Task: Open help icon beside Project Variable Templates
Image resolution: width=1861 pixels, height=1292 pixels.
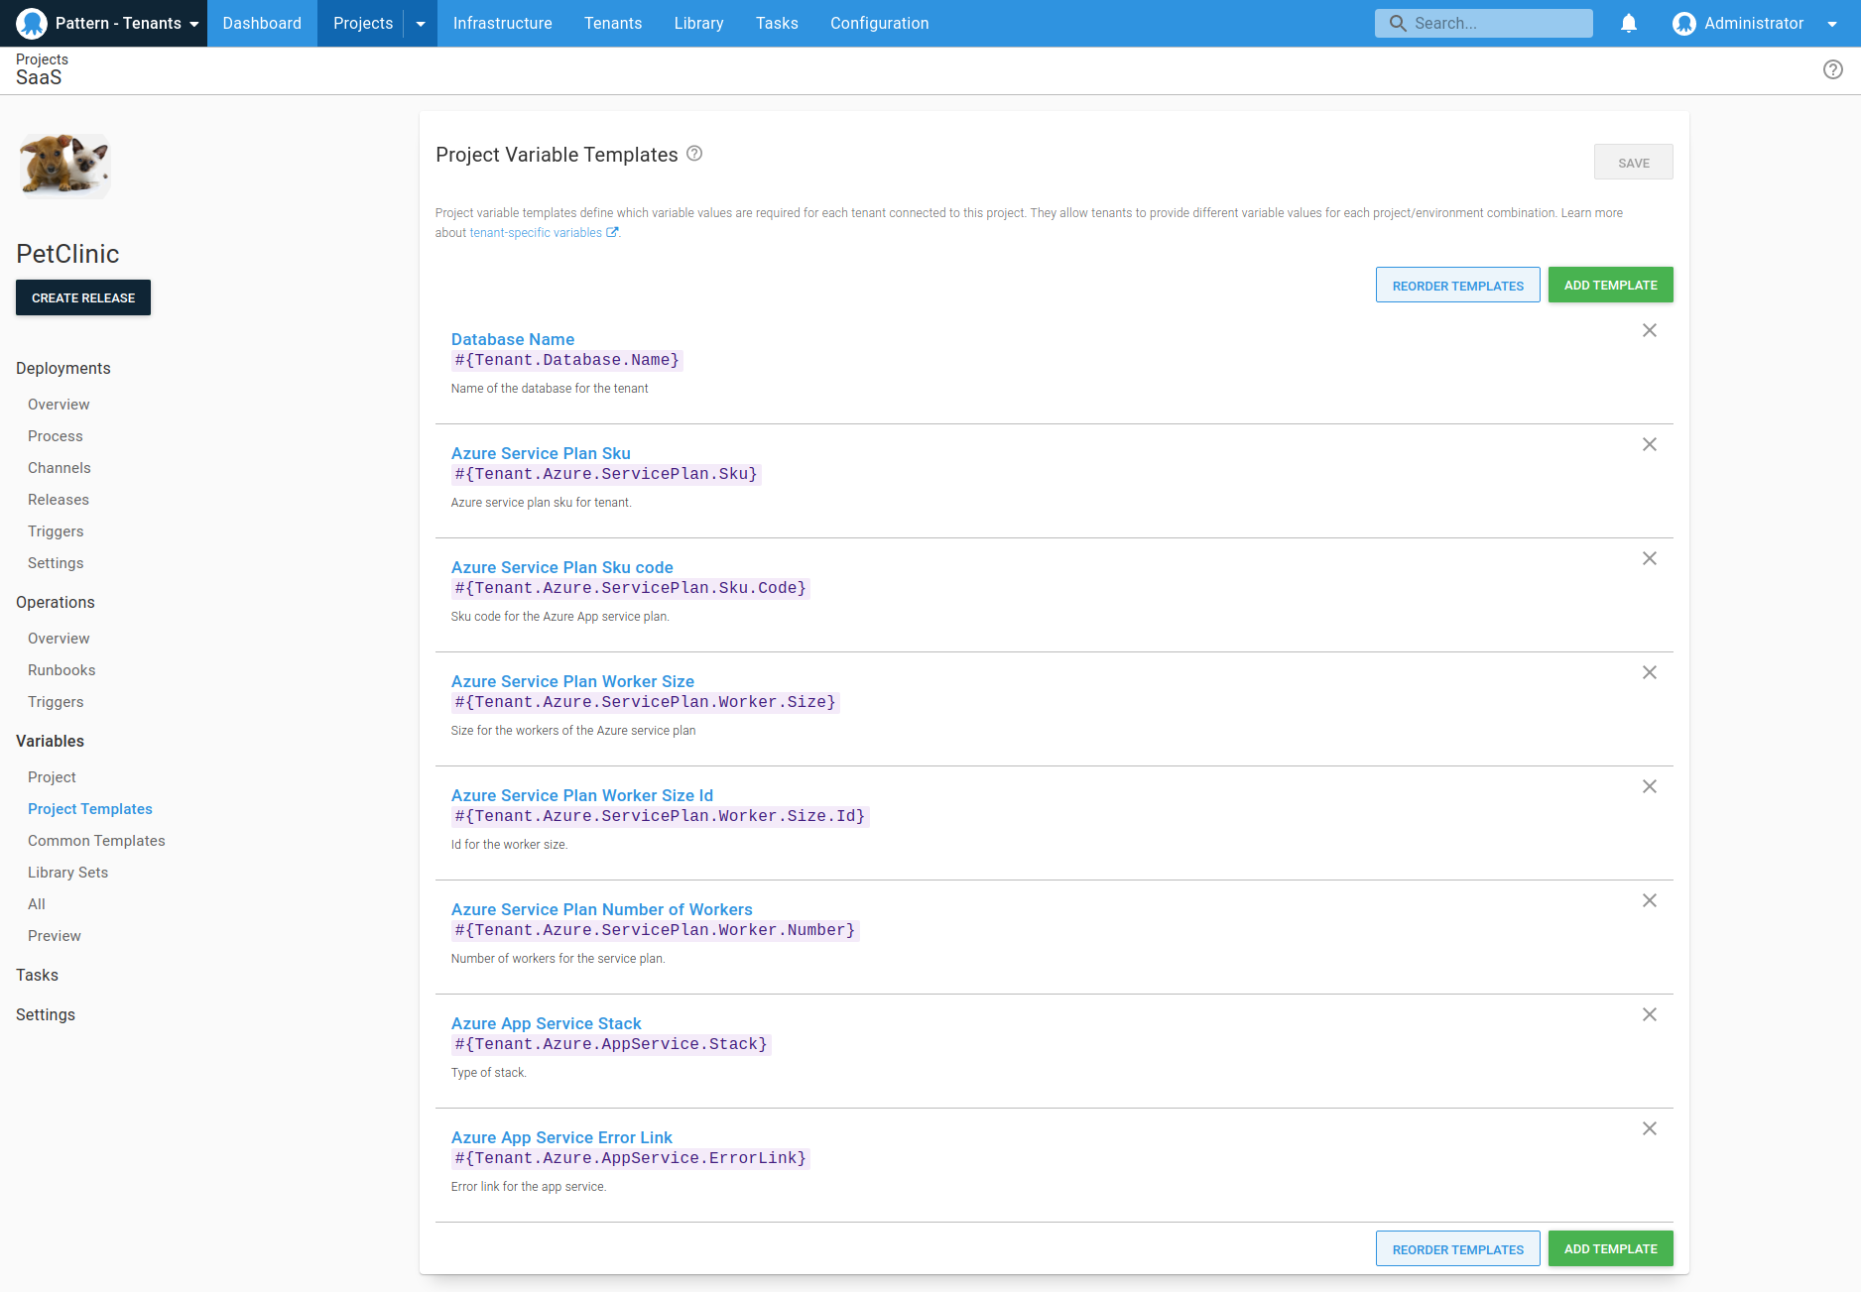Action: coord(694,154)
